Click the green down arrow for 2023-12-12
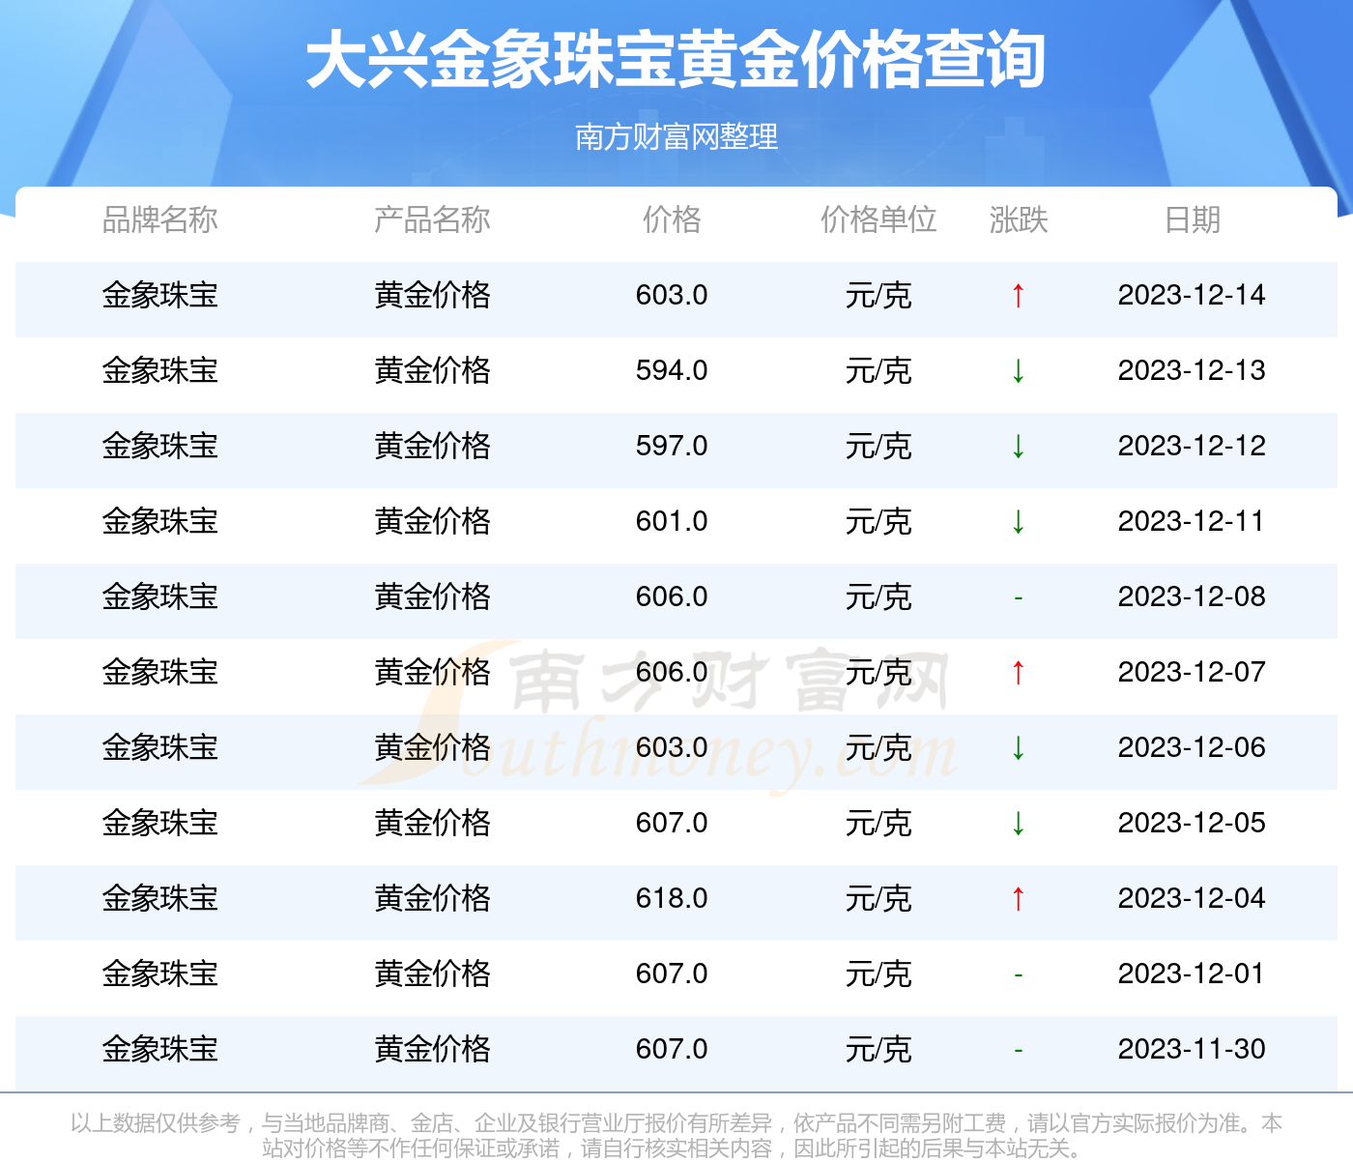This screenshot has height=1163, width=1353. pos(1018,446)
